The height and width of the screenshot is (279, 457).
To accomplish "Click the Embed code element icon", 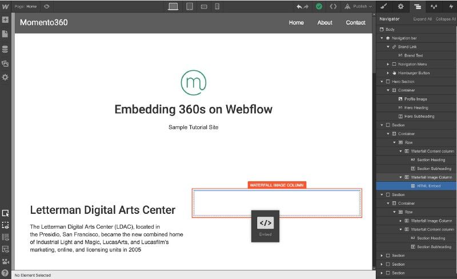I will [265, 223].
